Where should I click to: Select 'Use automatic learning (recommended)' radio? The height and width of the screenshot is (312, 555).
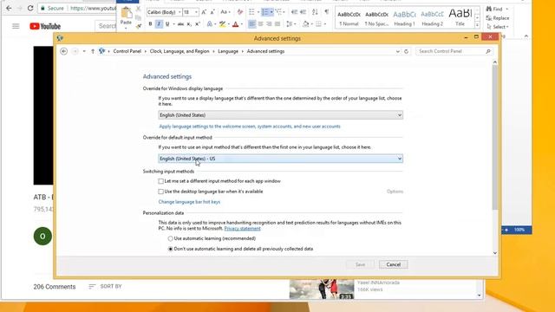[x=170, y=239]
